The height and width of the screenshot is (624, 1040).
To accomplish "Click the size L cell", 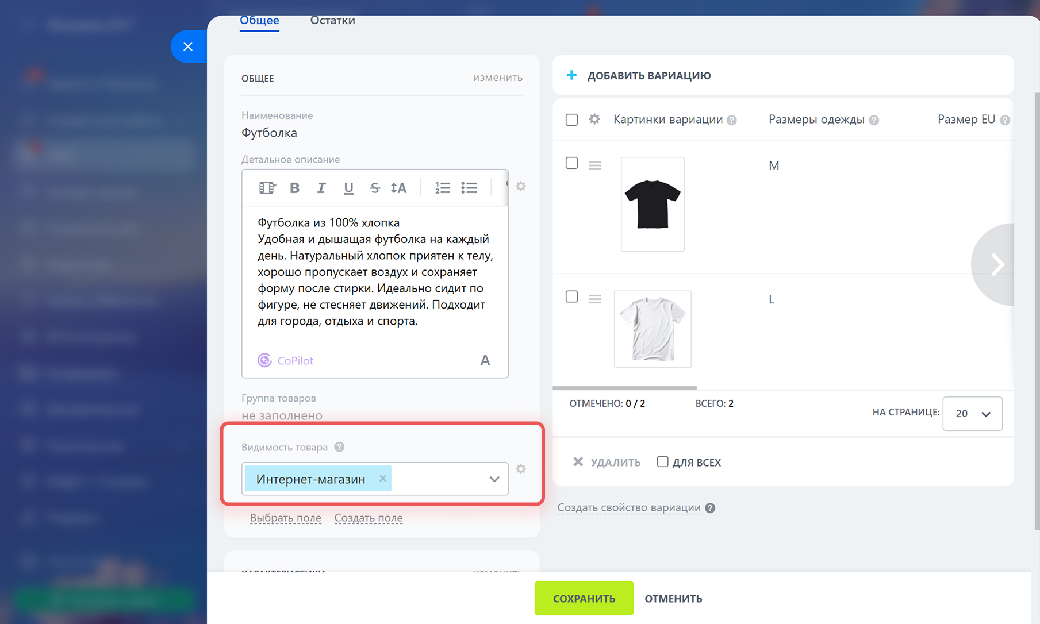I will point(772,299).
